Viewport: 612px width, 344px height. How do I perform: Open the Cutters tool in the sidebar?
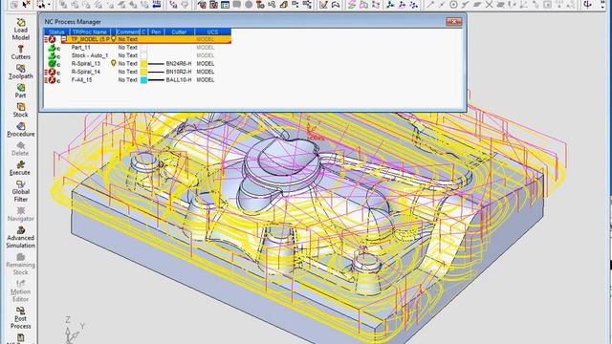21,53
